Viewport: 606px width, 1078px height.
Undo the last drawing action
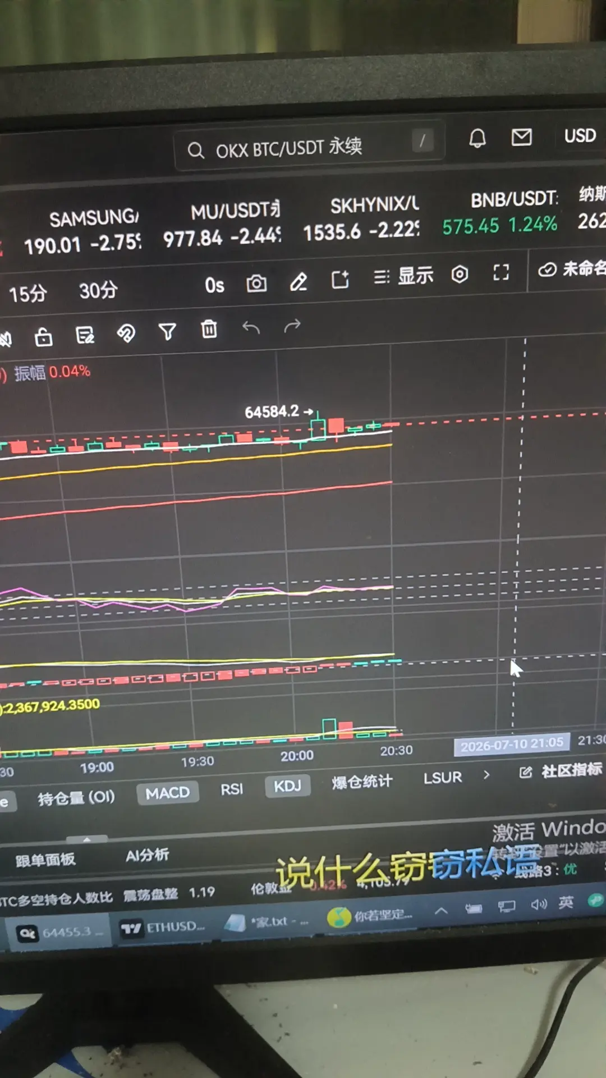pyautogui.click(x=251, y=327)
